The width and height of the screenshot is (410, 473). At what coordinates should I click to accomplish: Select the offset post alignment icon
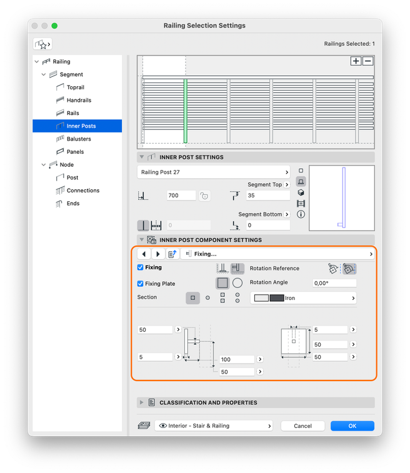(x=156, y=226)
